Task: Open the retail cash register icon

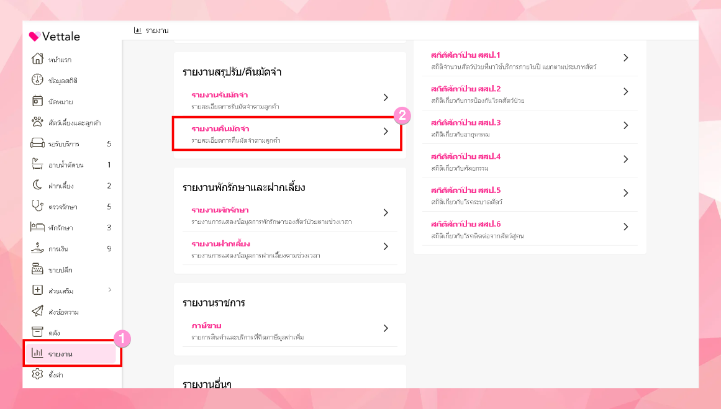Action: [x=37, y=269]
